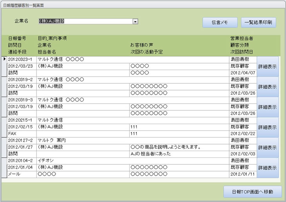Click the next visit date 2012/04/07
Image resolution: width=286 pixels, height=202 pixels.
(x=243, y=73)
